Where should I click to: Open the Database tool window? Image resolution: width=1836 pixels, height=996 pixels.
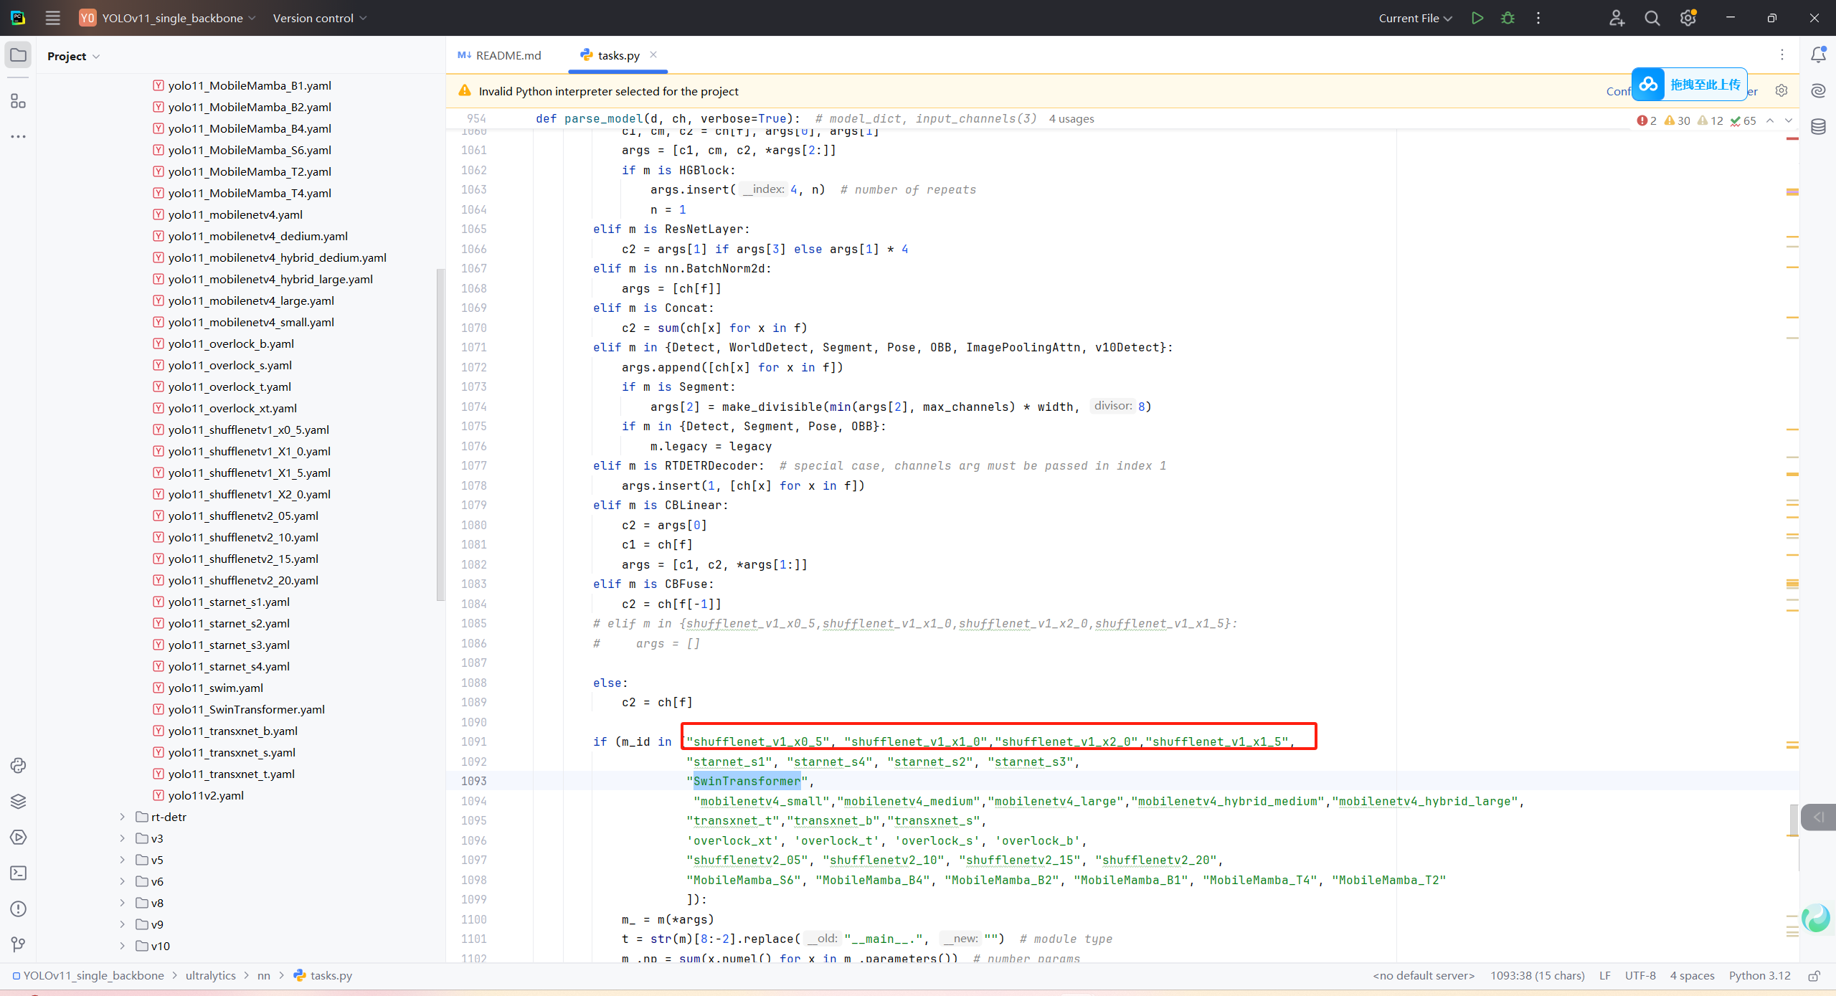coord(1818,127)
